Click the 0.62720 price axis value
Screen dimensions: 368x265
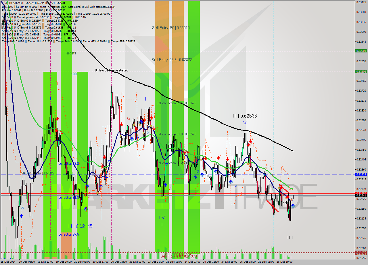[361, 91]
